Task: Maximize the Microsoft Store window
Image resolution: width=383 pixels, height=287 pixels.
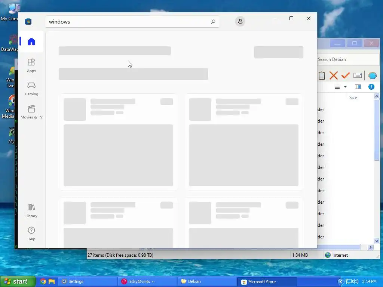Action: (x=291, y=18)
